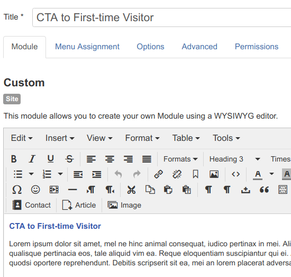Align text left
This screenshot has width=291, height=277.
(x=91, y=159)
